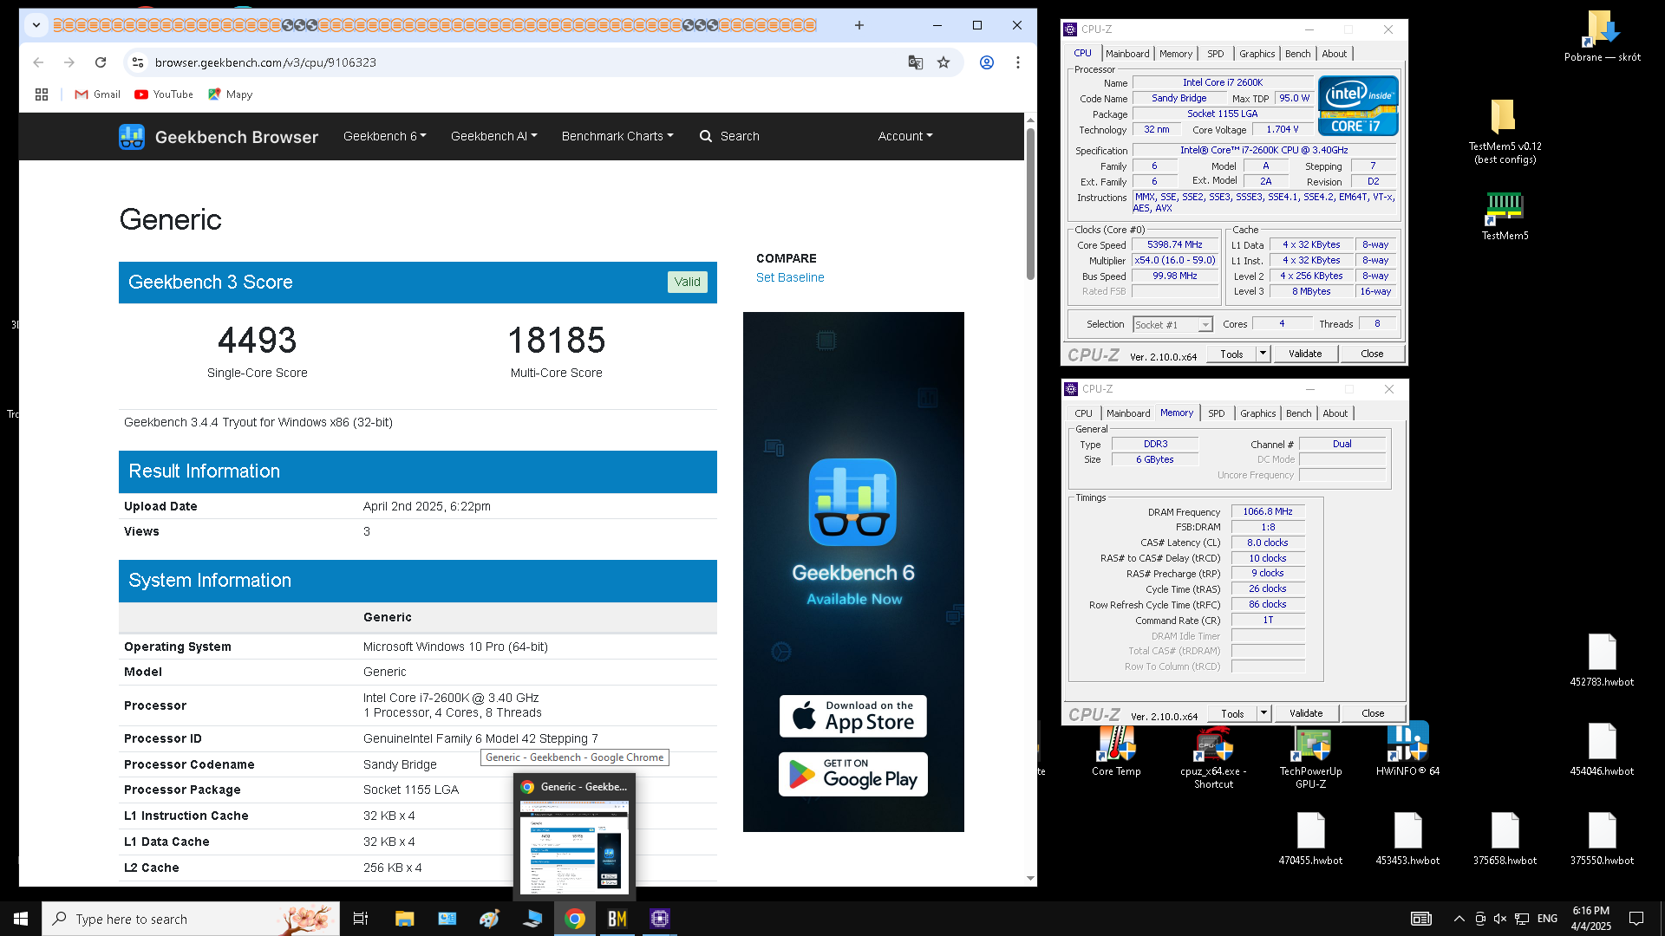The height and width of the screenshot is (936, 1665).
Task: Select the cpuz_x64.exe shortcut icon
Action: tap(1213, 757)
